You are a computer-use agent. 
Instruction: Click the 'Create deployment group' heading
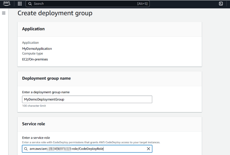[55, 13]
